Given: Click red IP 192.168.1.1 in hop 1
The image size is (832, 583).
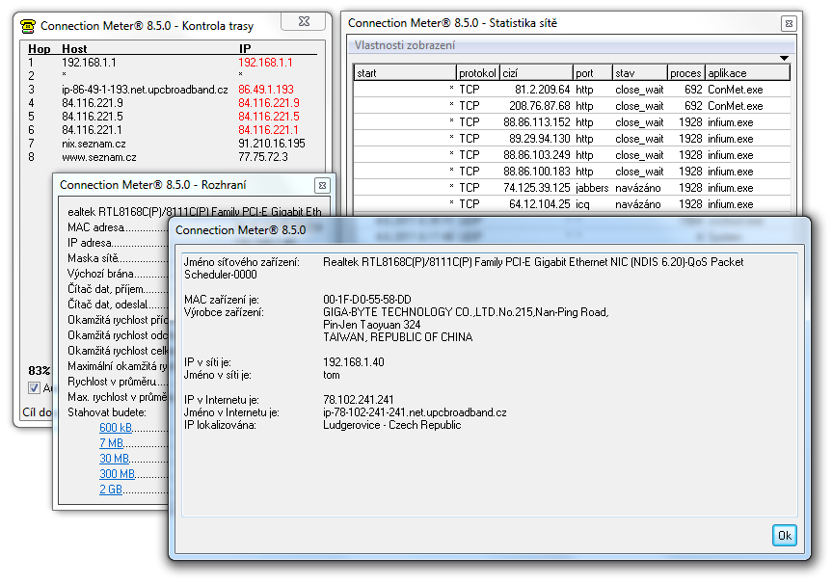Looking at the screenshot, I should click(265, 62).
